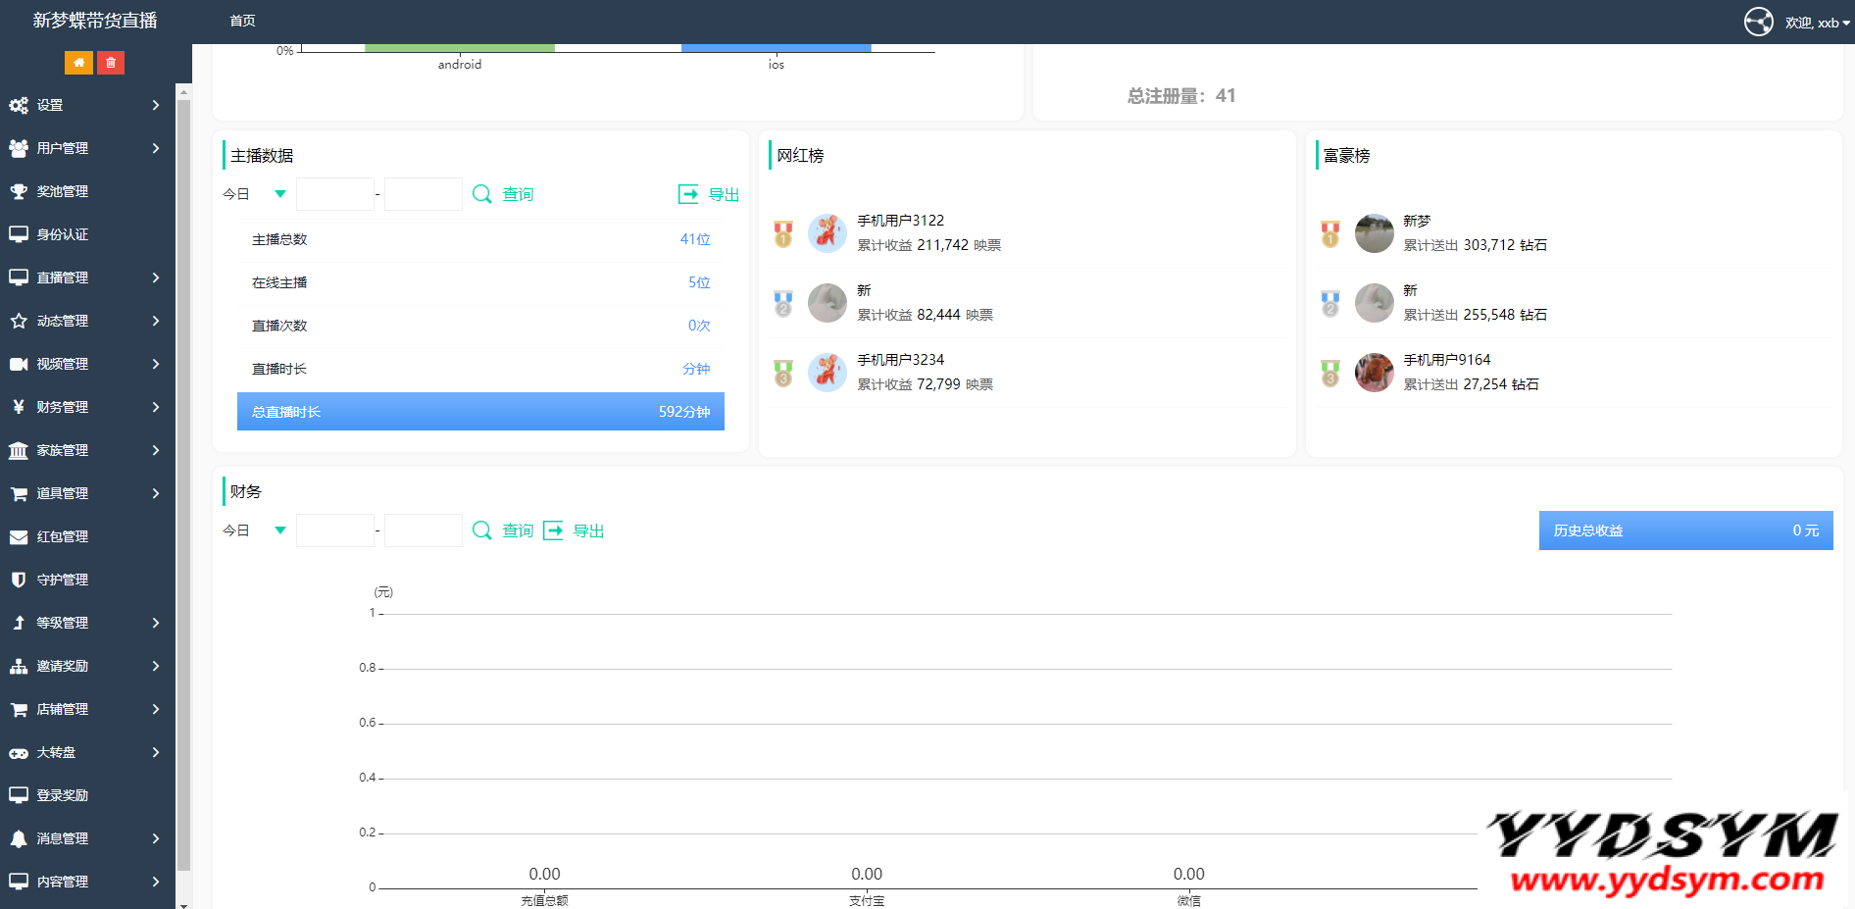Viewport: 1855px width, 909px height.
Task: Open 身份认证 in the sidebar
Action: click(x=63, y=234)
